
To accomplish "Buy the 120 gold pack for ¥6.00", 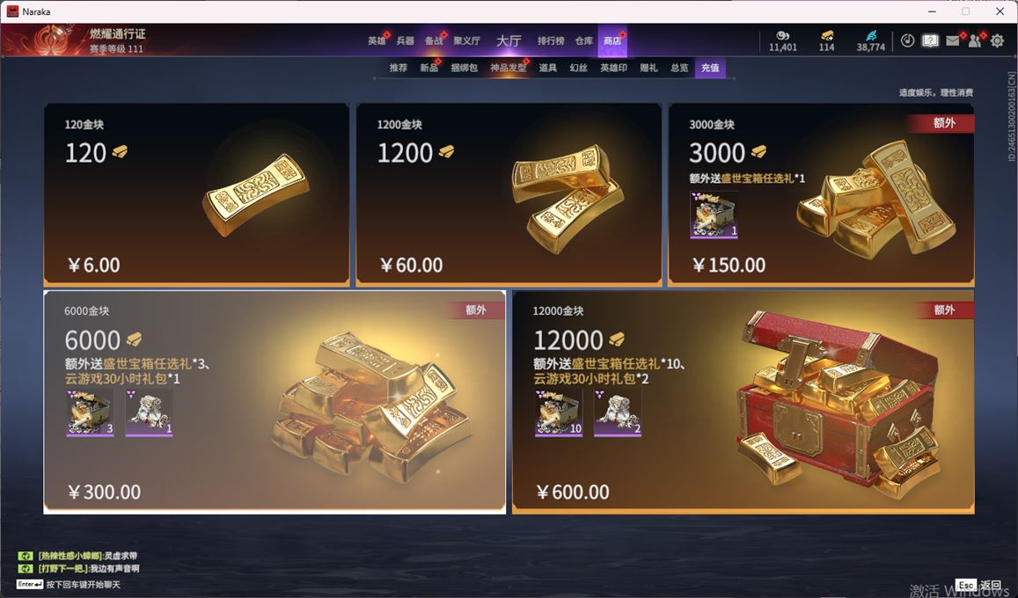I will point(197,194).
